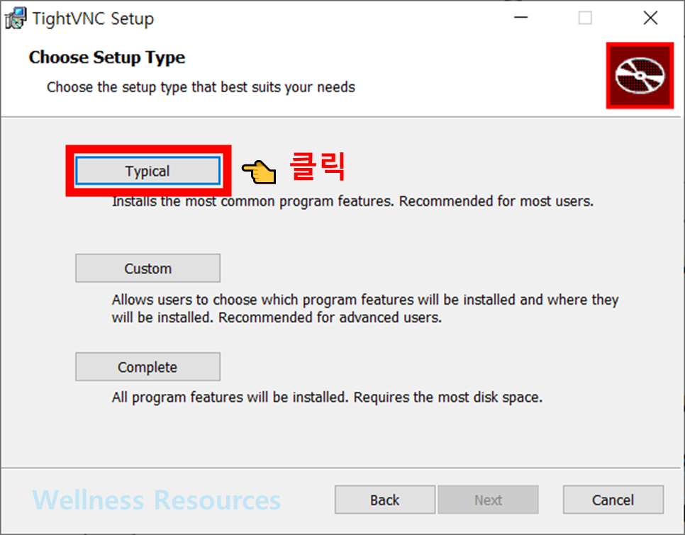Click the TightVNC Setup title bar icon
Viewport: 685px width, 535px height.
click(16, 18)
